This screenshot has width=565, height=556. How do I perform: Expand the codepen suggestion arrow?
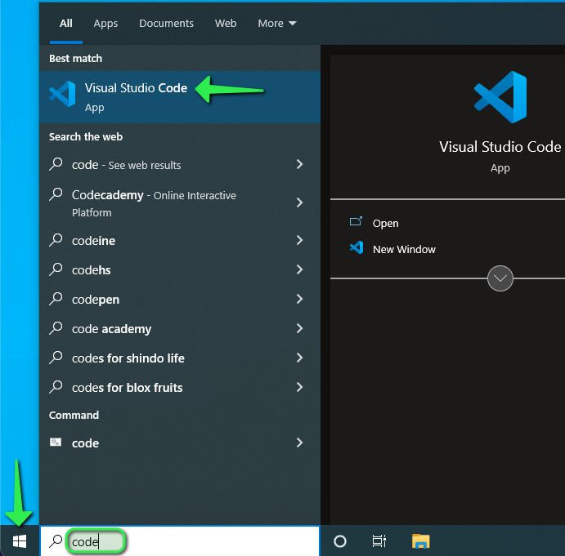(299, 299)
